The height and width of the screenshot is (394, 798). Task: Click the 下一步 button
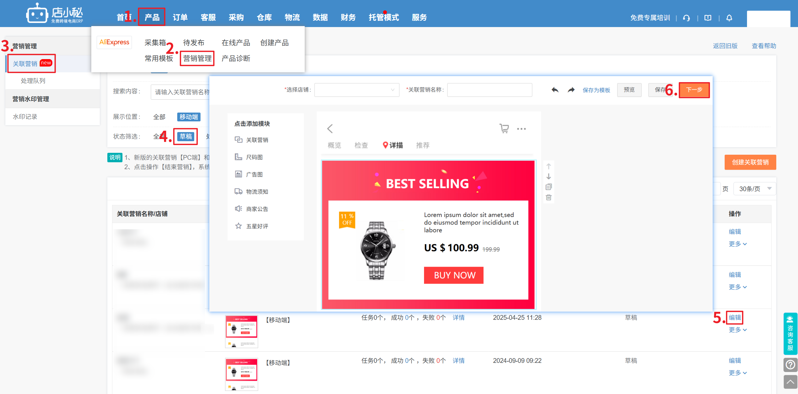[x=694, y=90]
